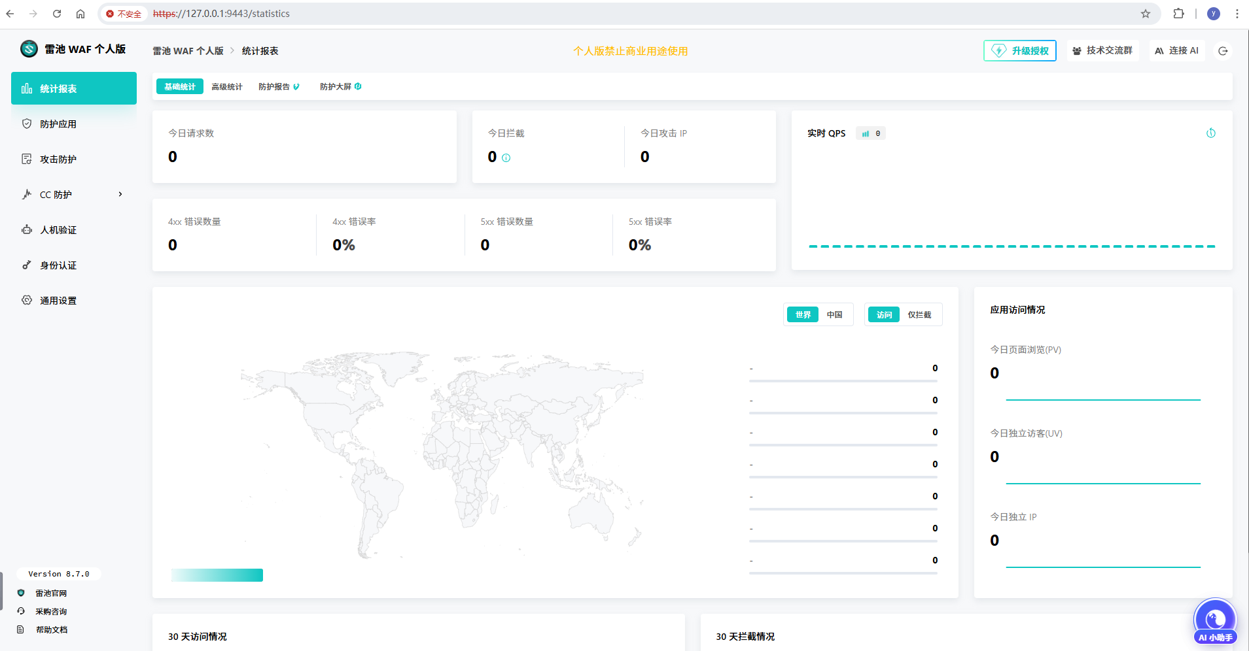
Task: Click the badge icon next to 防护报告
Action: coord(296,86)
